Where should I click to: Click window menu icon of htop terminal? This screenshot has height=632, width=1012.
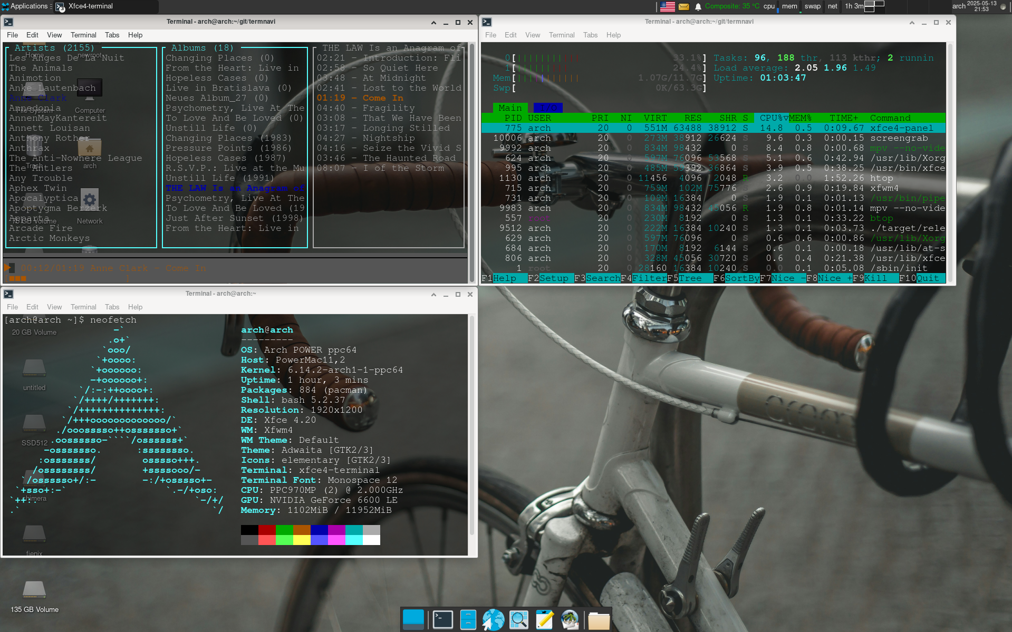click(x=487, y=22)
